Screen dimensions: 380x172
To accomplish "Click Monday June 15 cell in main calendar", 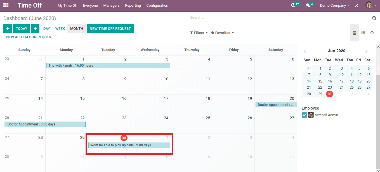I will (x=66, y=105).
